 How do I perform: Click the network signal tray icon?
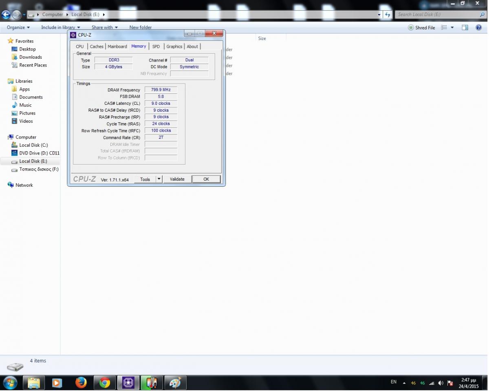(x=432, y=383)
